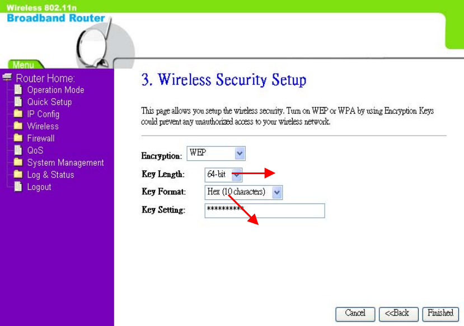
Task: Click the Firewall folder icon
Action: click(18, 138)
